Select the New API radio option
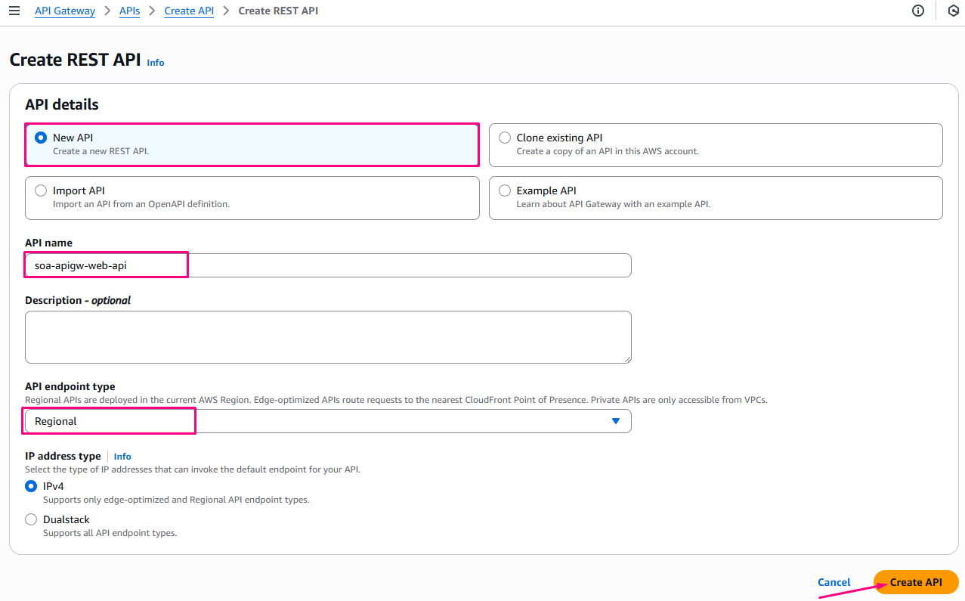The height and width of the screenshot is (601, 965). 41,138
